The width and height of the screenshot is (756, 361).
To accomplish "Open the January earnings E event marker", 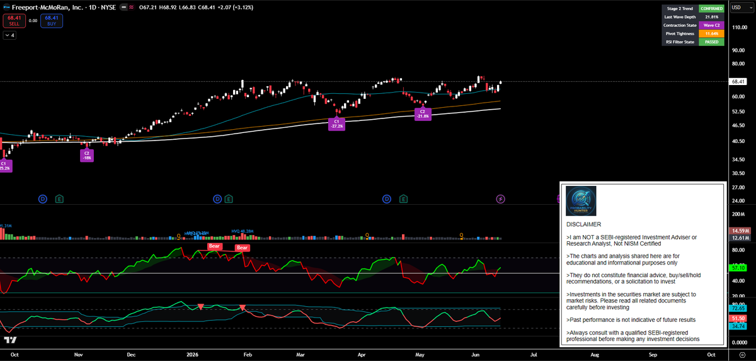I will (229, 199).
